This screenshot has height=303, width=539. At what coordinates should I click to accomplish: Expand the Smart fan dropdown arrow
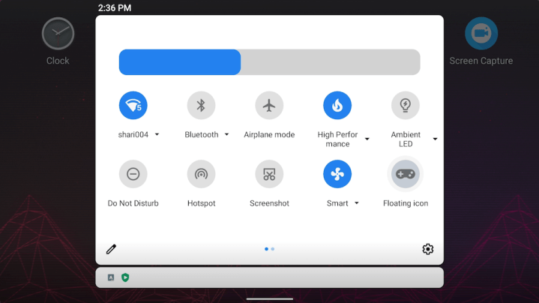tap(357, 203)
